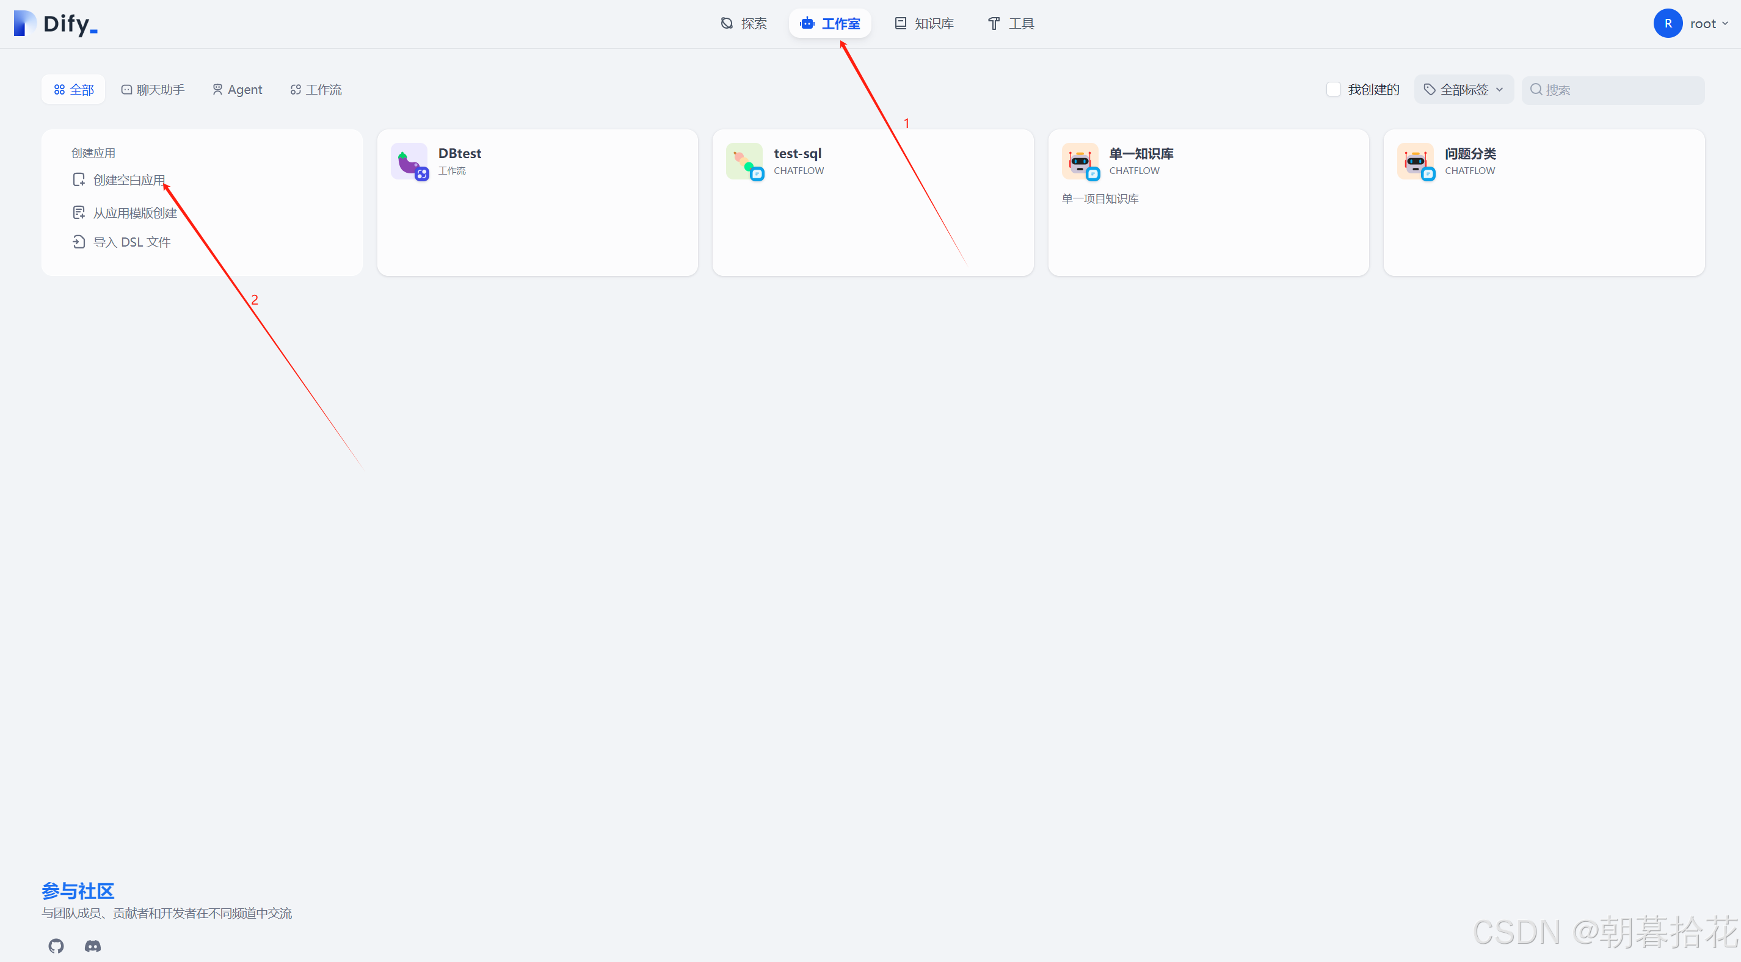Click 导入 DSL 文件
The width and height of the screenshot is (1741, 962).
[131, 242]
